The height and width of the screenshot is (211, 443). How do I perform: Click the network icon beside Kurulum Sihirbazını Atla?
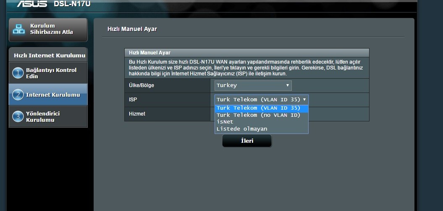coord(19,29)
